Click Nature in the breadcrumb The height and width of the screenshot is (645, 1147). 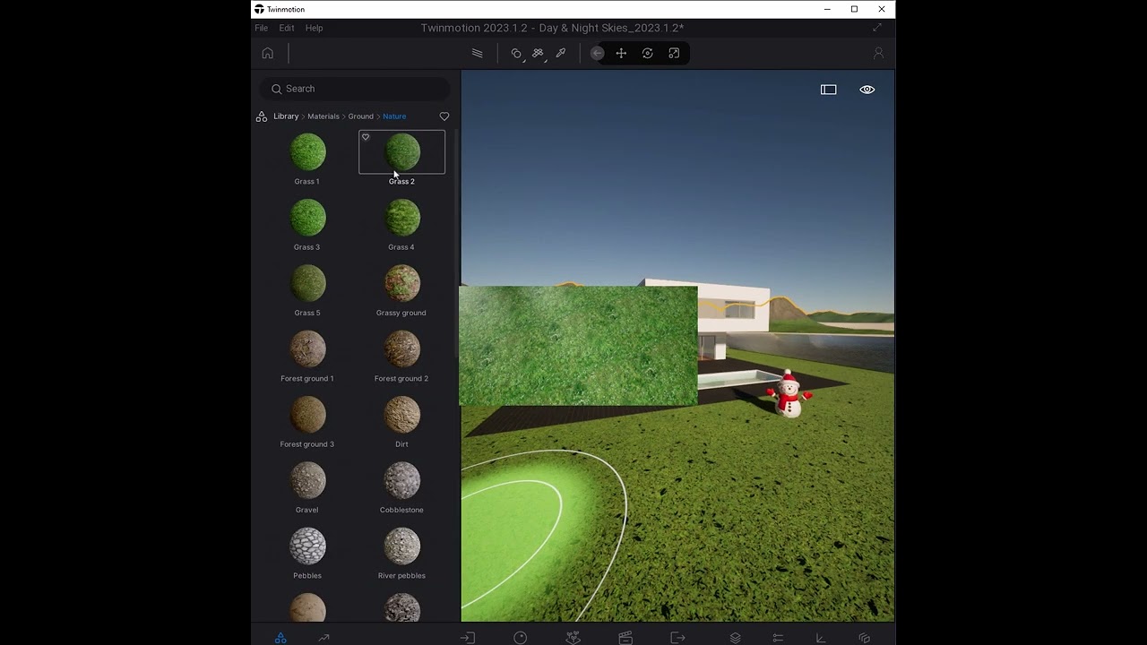click(394, 116)
